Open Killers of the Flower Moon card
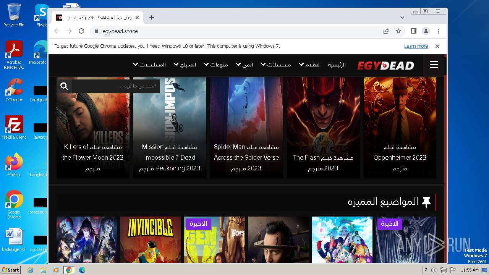The image size is (489, 275). coord(93,128)
